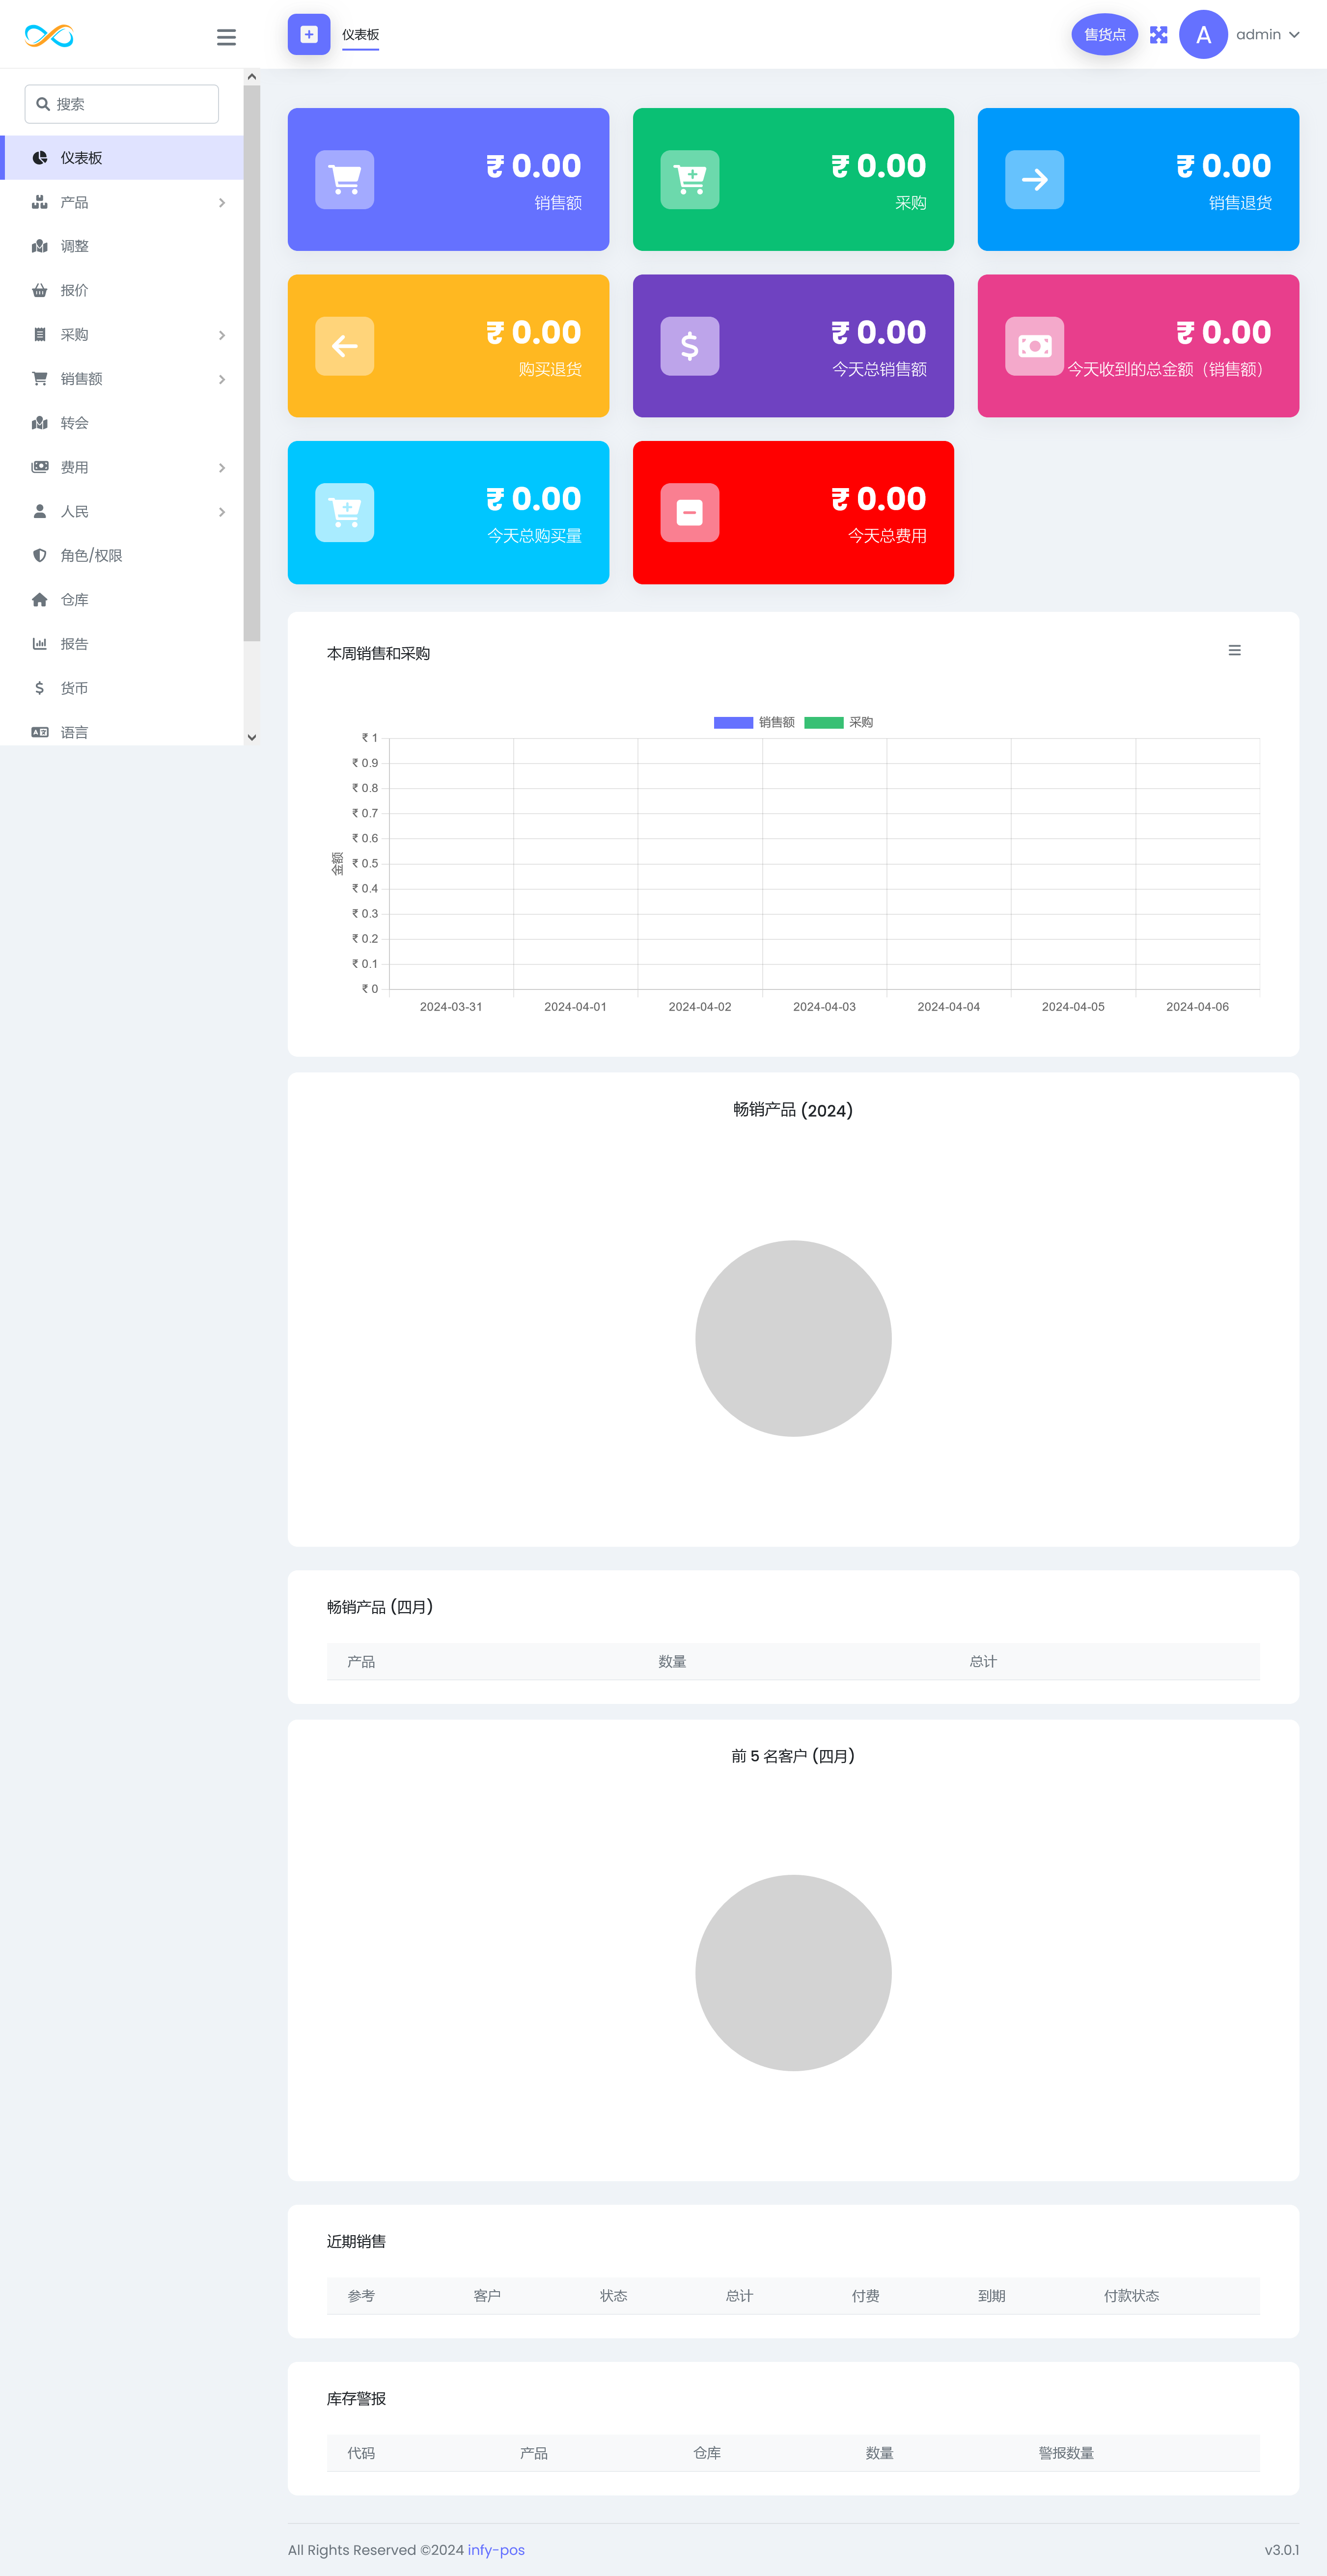This screenshot has width=1327, height=2576.
Task: Select the 仪表板 tab in top bar
Action: [361, 35]
